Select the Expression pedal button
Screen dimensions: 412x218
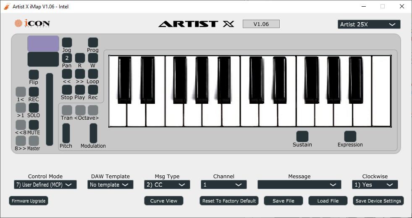(350, 136)
